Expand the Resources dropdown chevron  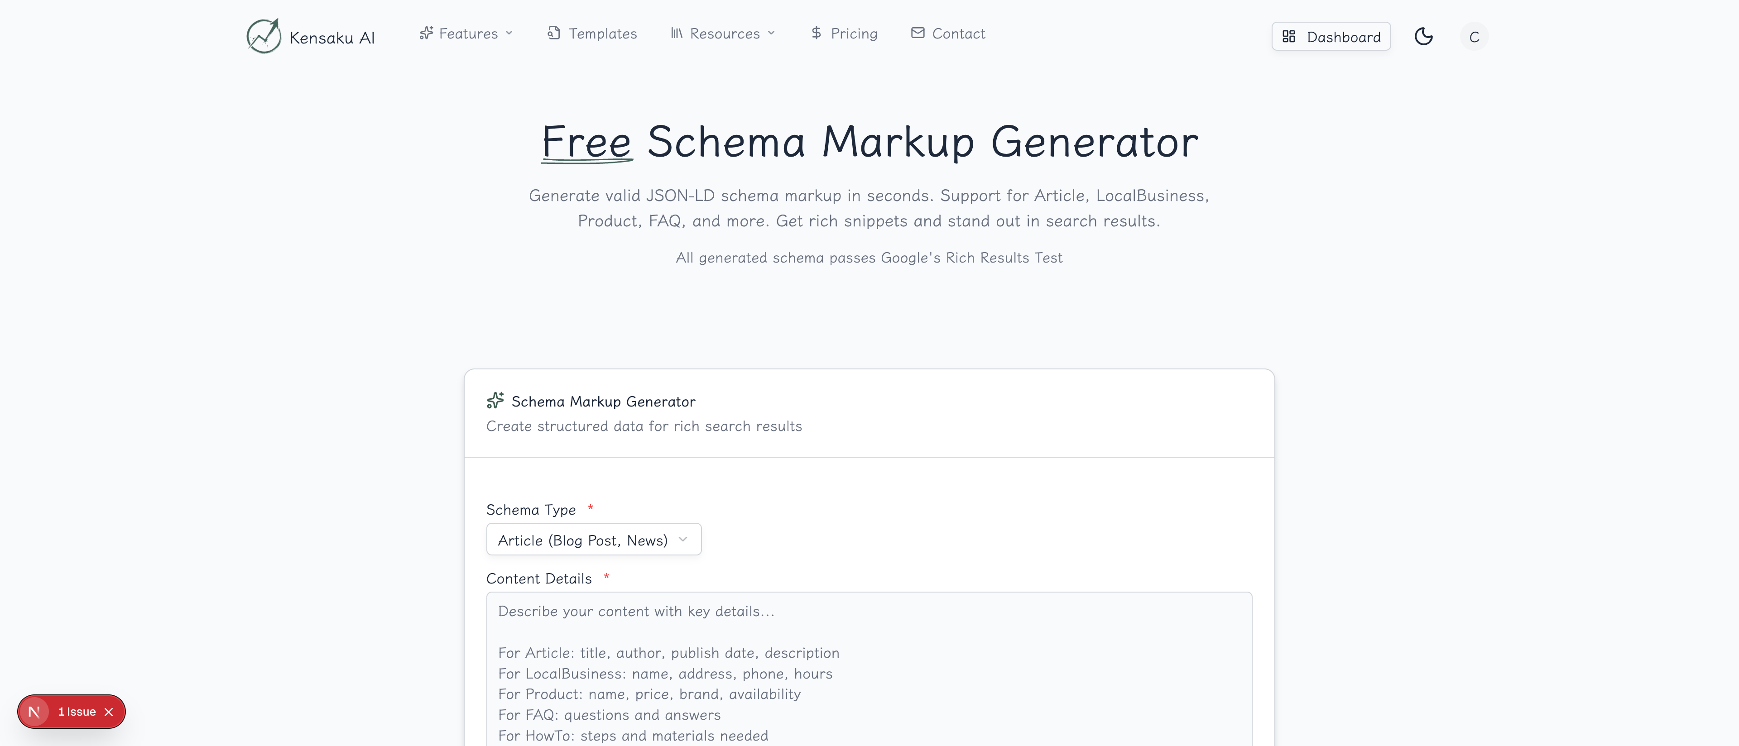[x=772, y=33]
